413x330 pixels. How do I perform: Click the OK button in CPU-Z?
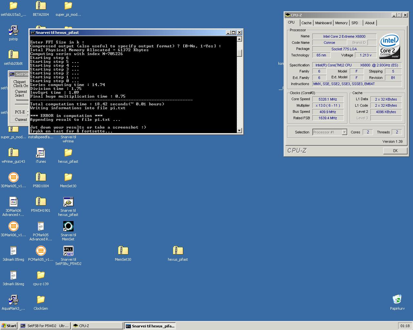(x=395, y=151)
